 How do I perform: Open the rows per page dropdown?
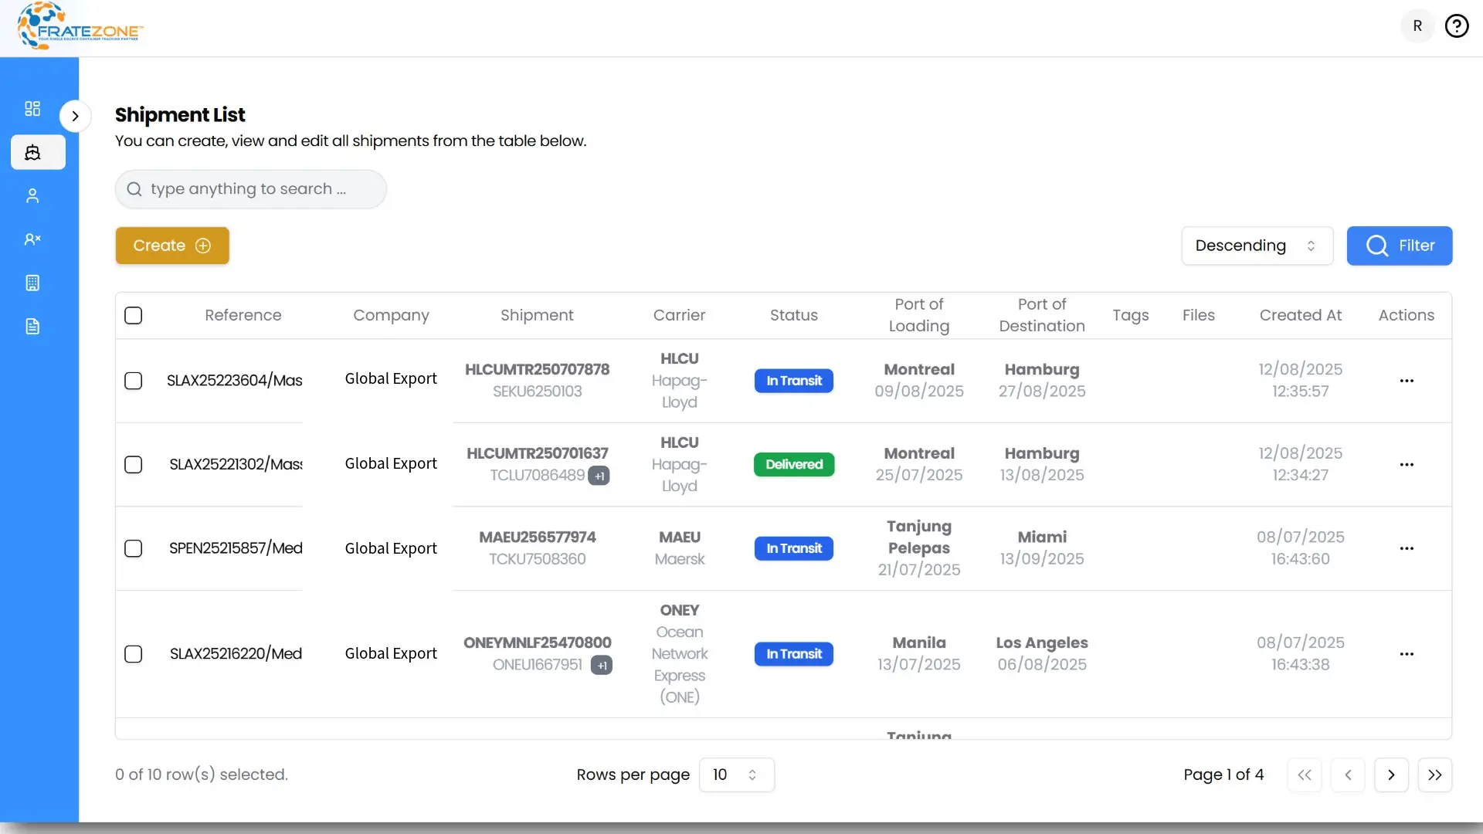(x=736, y=775)
